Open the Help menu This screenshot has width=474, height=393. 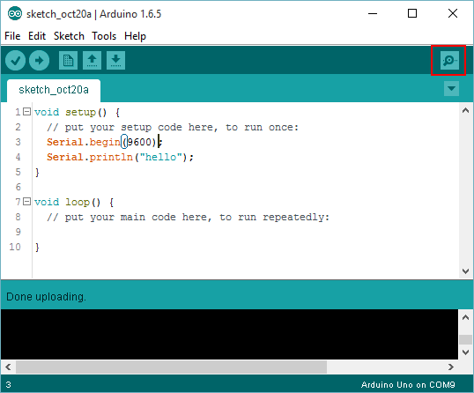point(135,36)
